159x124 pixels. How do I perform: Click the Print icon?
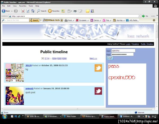(x=75, y=11)
